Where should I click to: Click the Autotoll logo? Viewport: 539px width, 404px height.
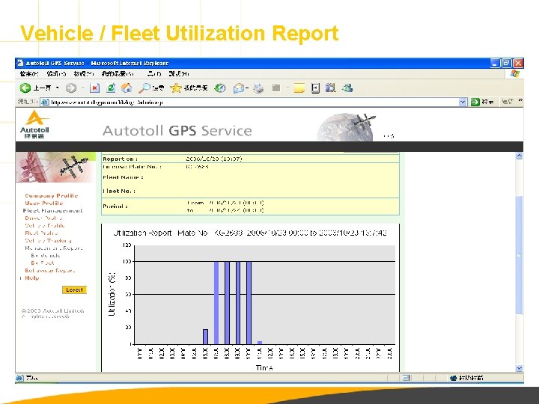point(34,124)
